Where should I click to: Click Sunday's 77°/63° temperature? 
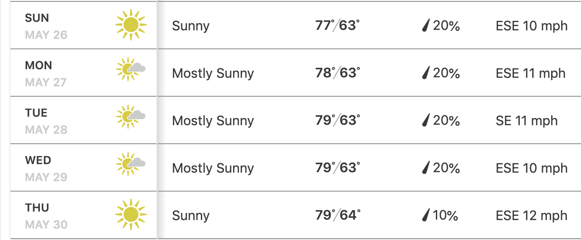pyautogui.click(x=337, y=26)
